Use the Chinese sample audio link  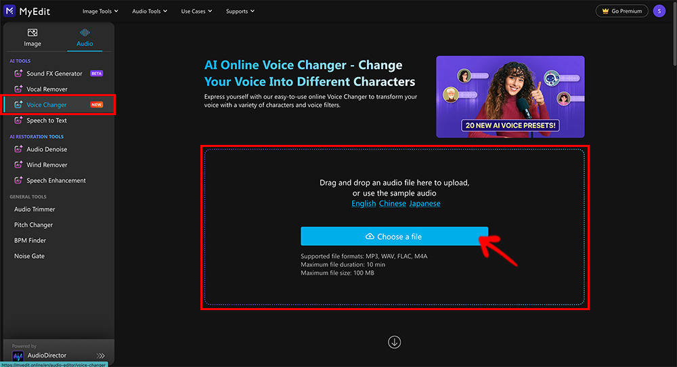(393, 203)
